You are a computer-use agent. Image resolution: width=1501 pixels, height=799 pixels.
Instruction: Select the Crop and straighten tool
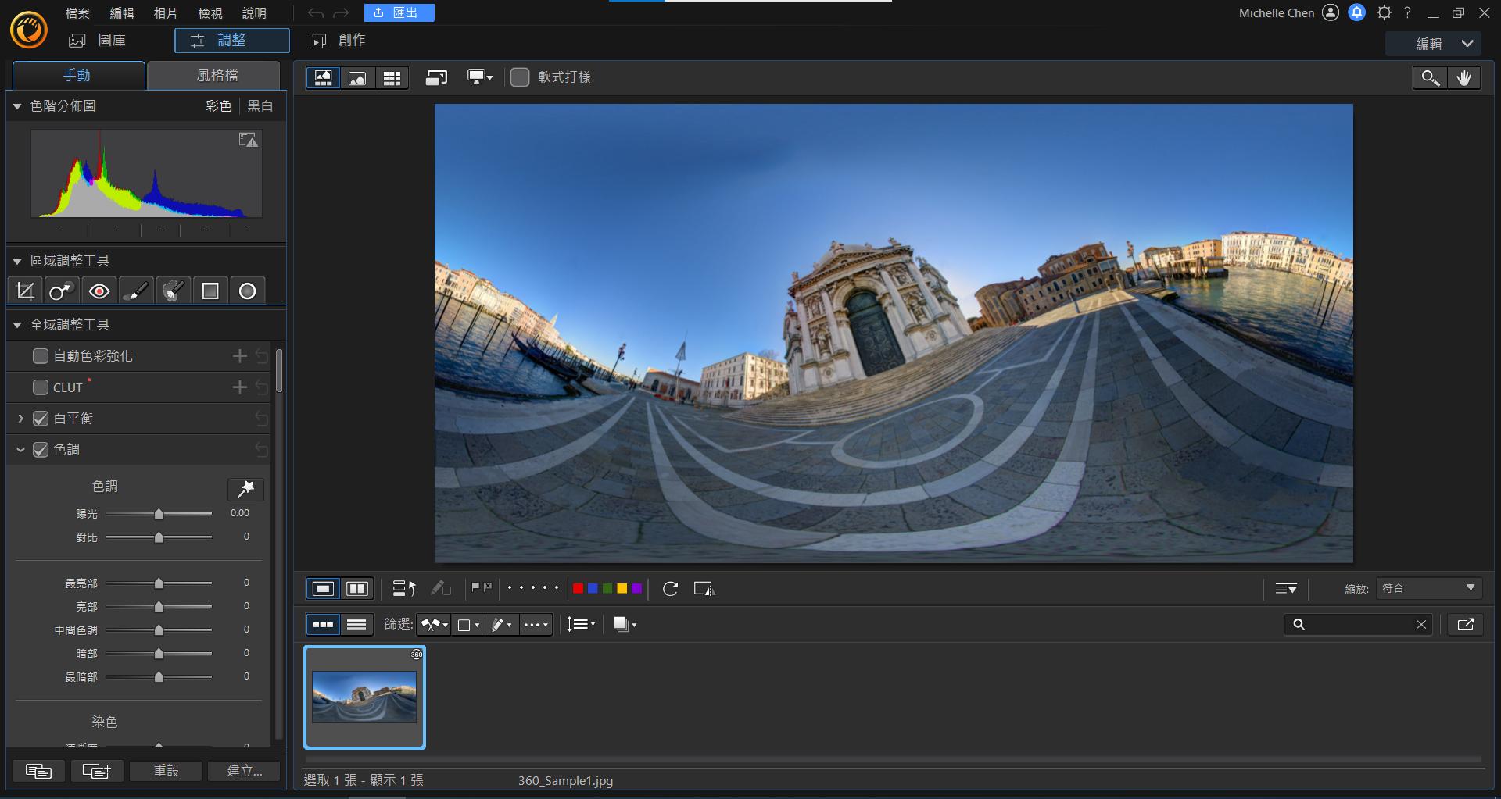pyautogui.click(x=25, y=291)
